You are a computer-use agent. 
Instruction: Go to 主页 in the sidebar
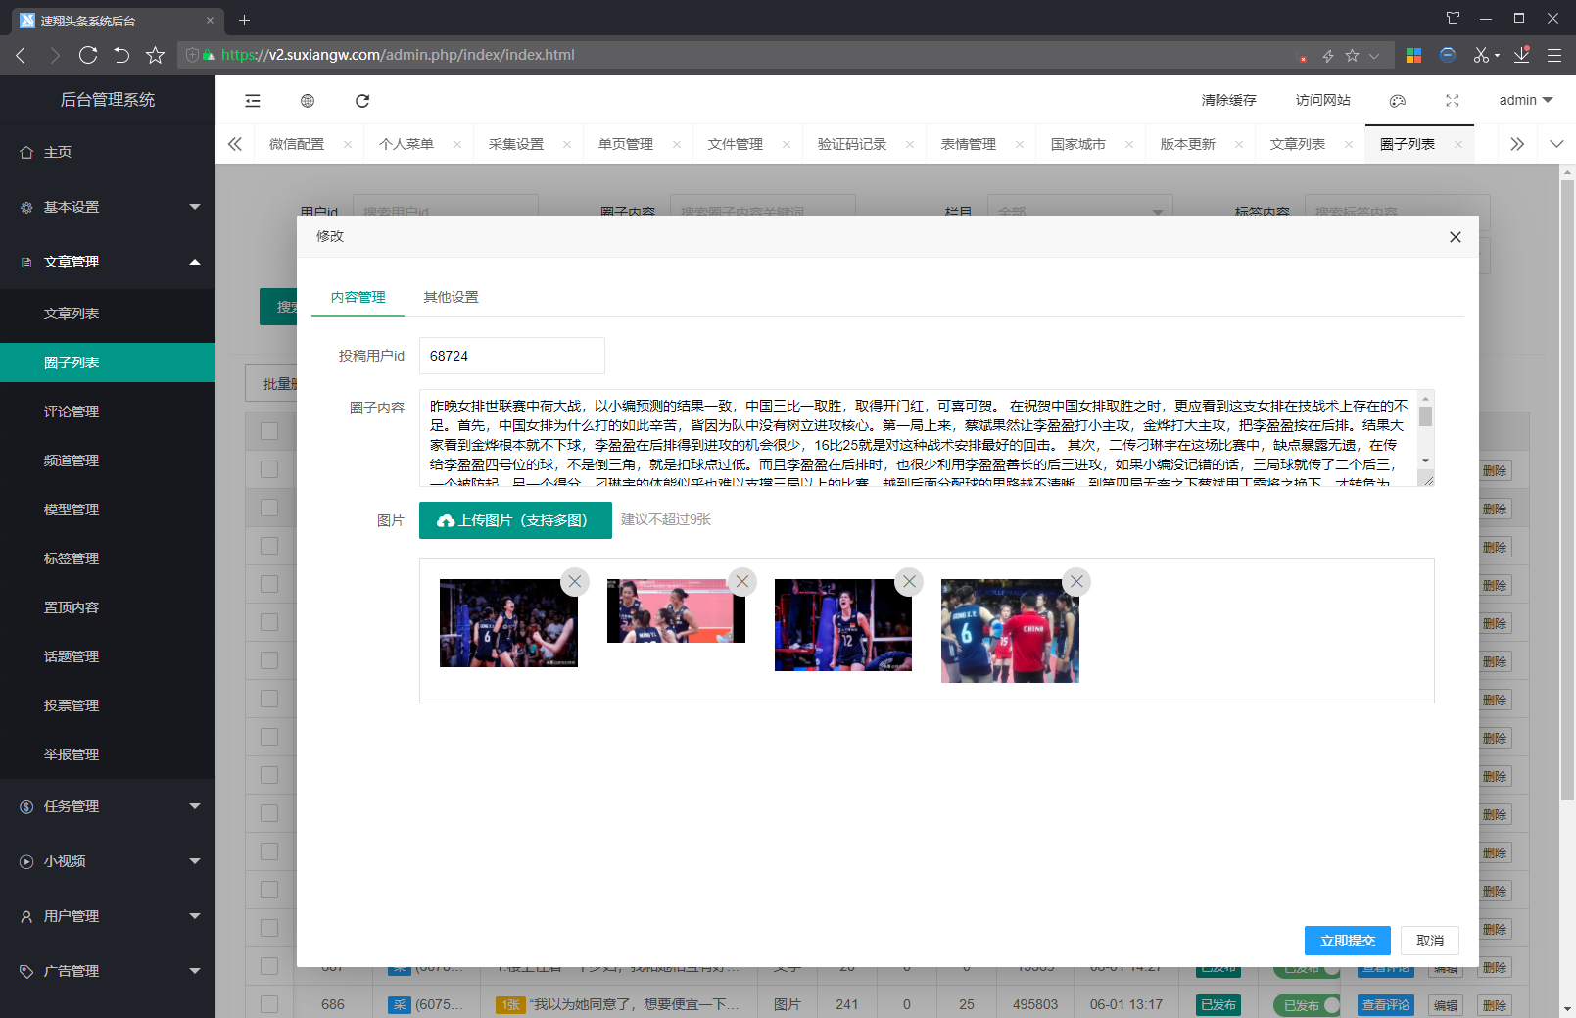pos(108,152)
